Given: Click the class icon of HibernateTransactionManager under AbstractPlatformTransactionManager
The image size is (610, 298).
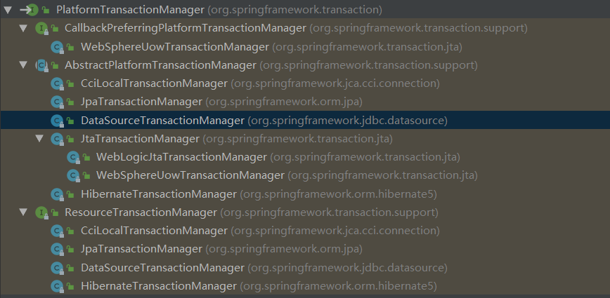Looking at the screenshot, I should (57, 194).
